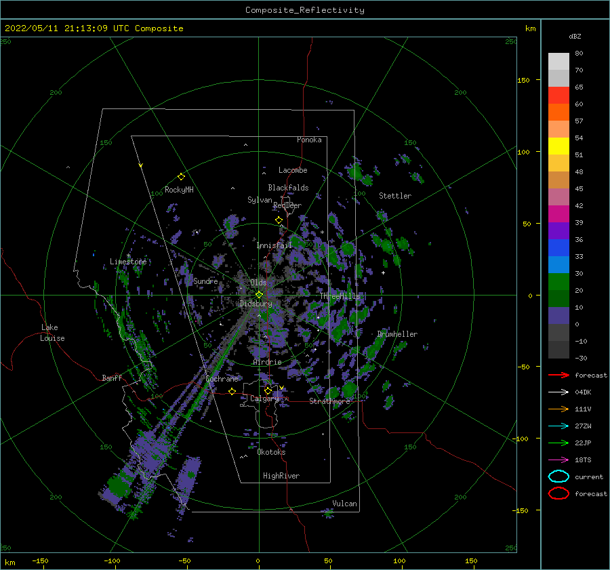This screenshot has height=570, width=610.
Task: Click the 10 dBZ purple color swatch
Action: point(558,315)
